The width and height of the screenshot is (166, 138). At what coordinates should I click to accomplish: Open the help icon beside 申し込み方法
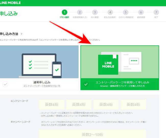[x=21, y=34]
